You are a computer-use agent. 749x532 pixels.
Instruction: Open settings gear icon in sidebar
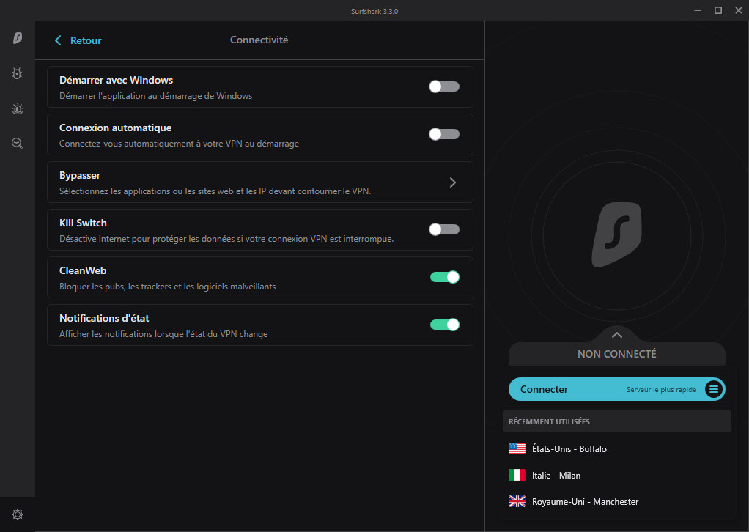(x=18, y=514)
